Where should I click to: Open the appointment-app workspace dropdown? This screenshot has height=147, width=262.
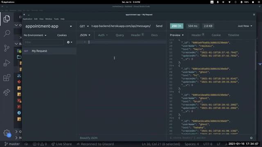click(49, 26)
